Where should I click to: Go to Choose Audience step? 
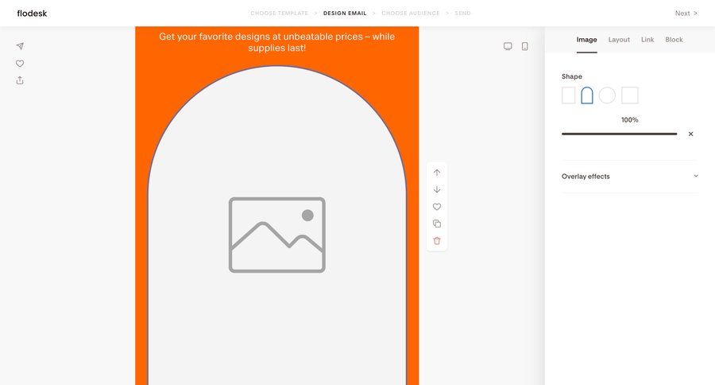(411, 14)
